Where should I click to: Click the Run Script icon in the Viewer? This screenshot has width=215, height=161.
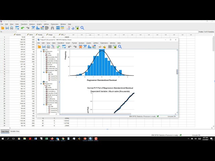point(104,47)
